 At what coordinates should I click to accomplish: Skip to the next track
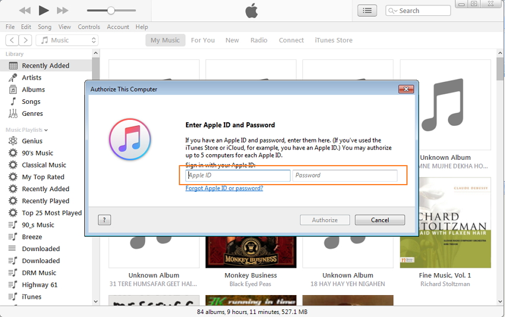coord(62,11)
